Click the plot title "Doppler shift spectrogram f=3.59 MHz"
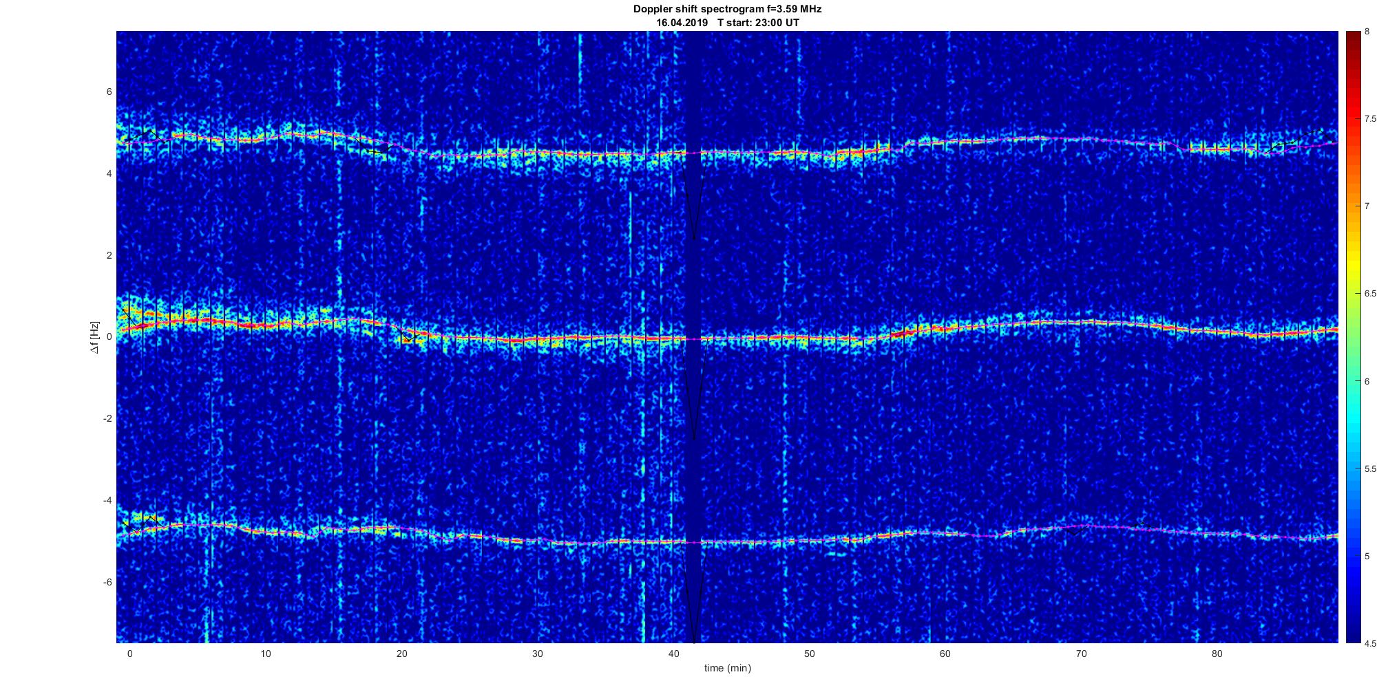Screen dimensions: 1377x690 pyautogui.click(x=727, y=9)
